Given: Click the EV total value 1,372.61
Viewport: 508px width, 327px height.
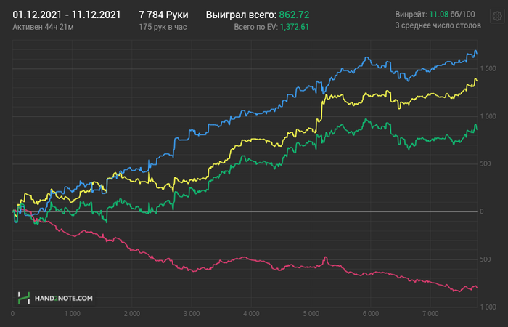Looking at the screenshot, I should (294, 27).
